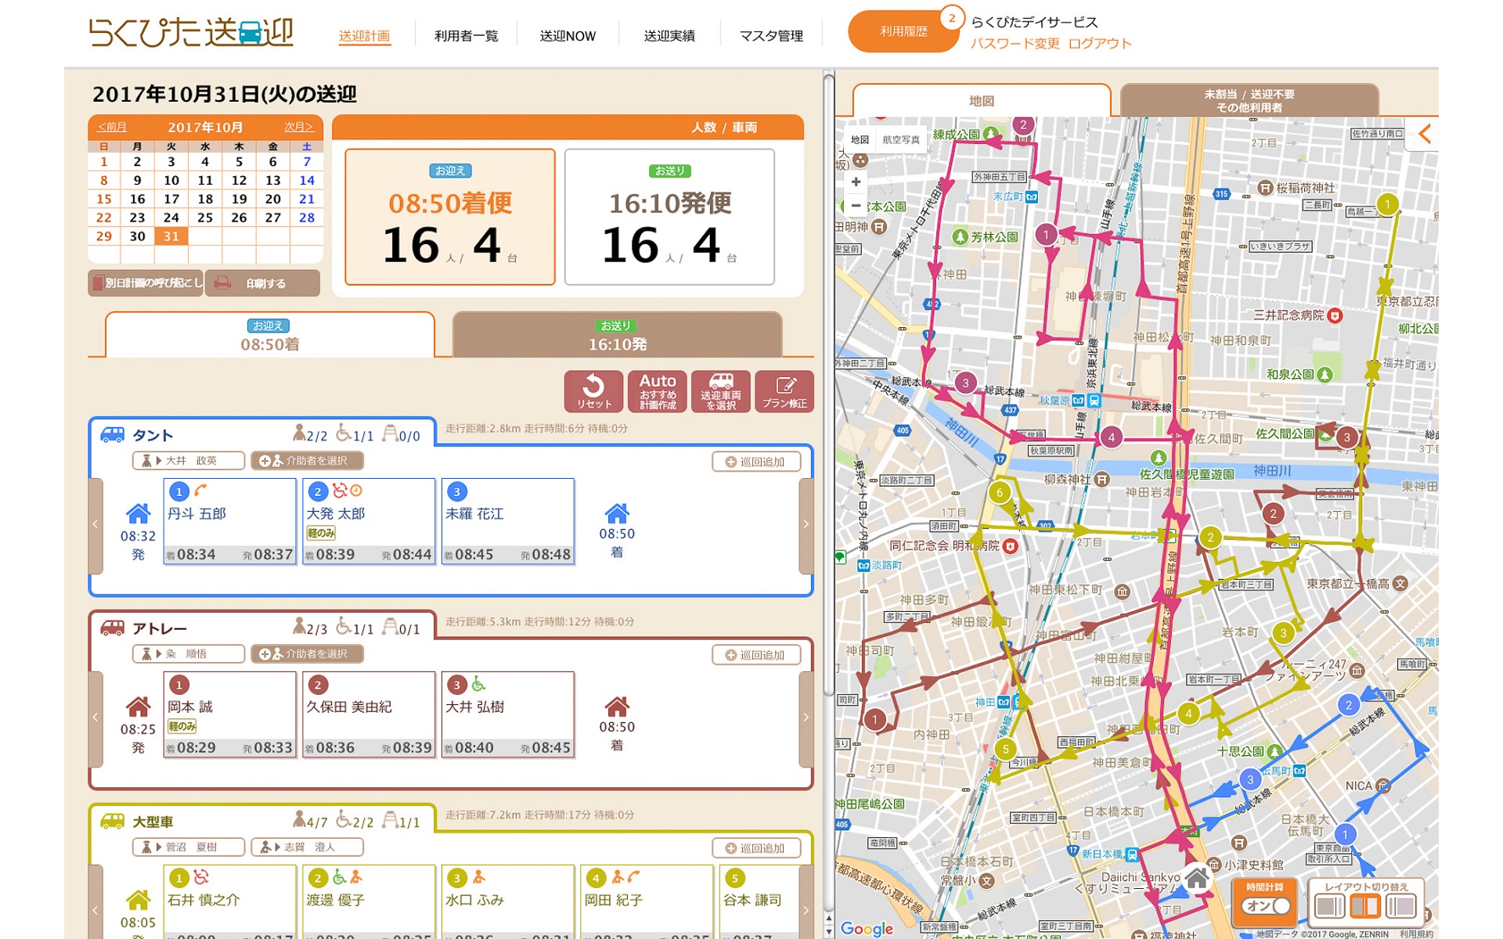Switch to お送り 16:10発 tab
The image size is (1503, 939).
pos(617,336)
